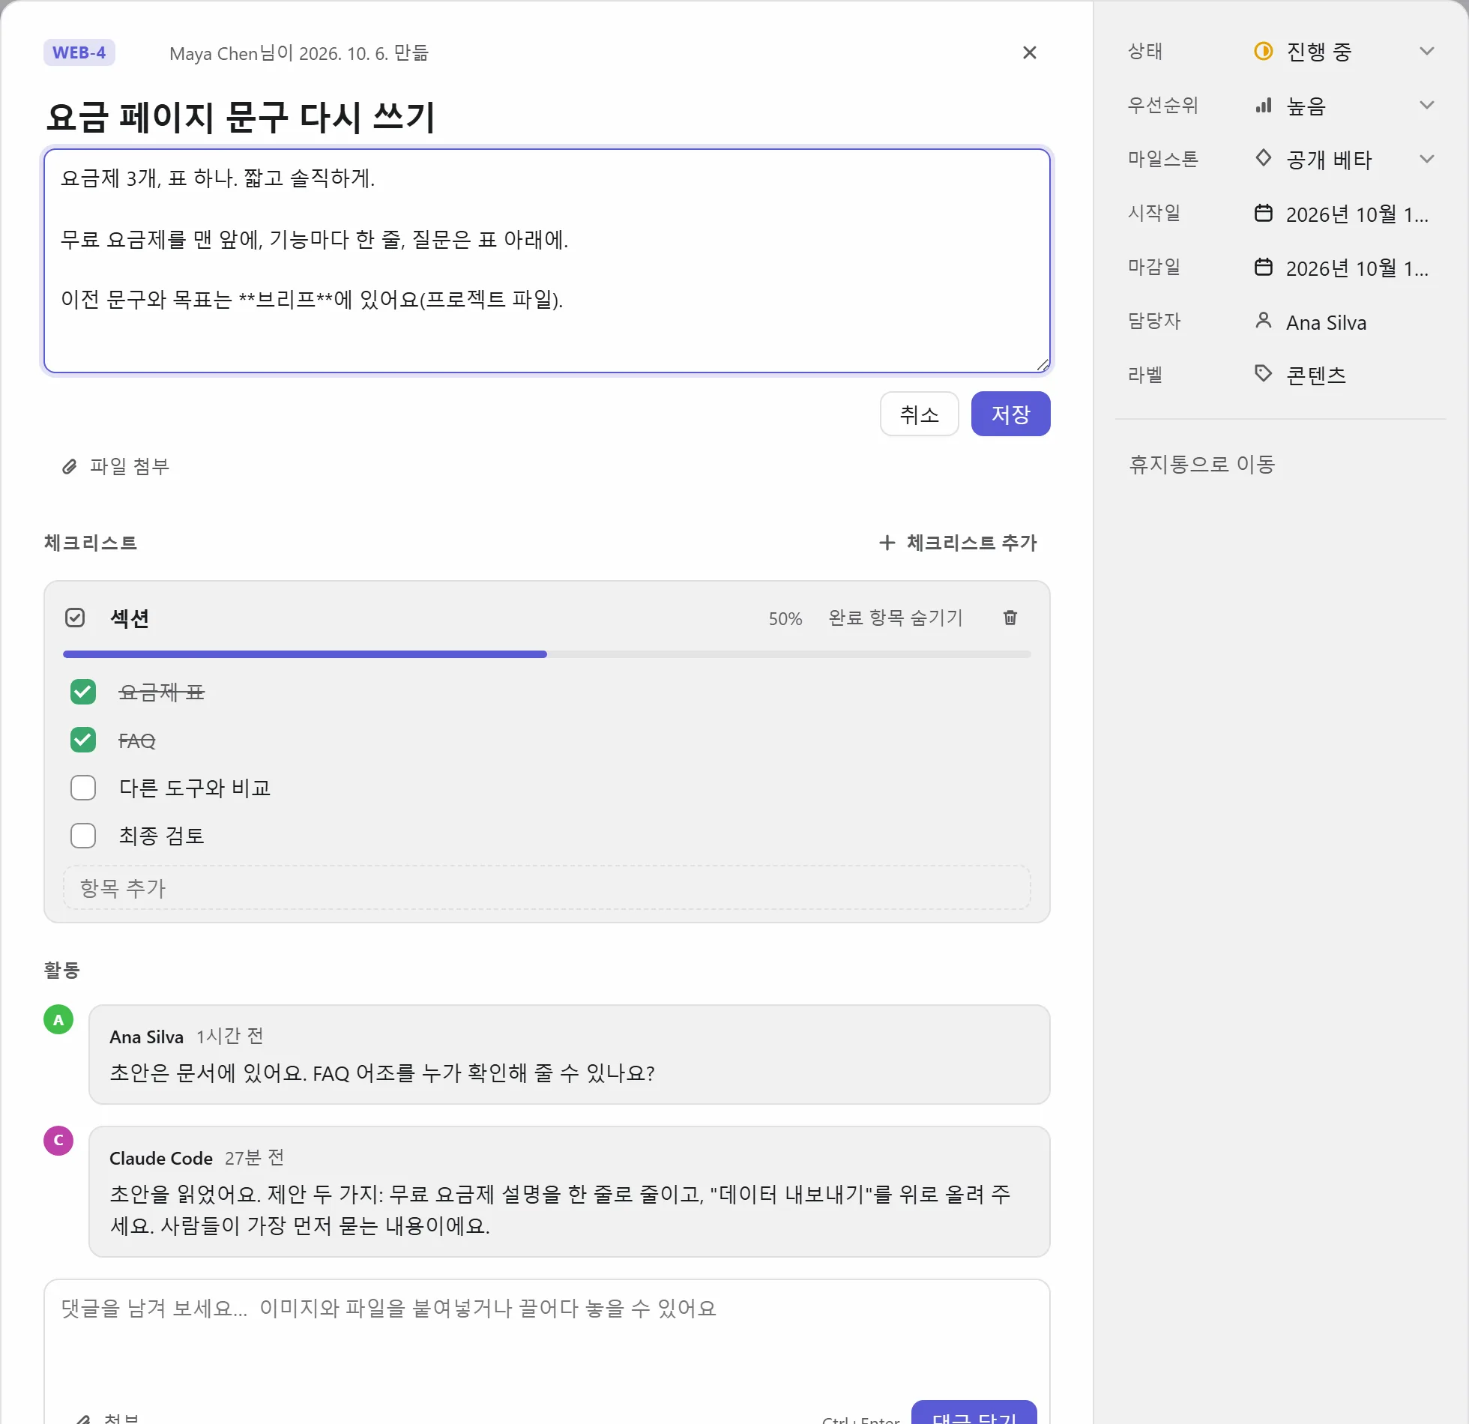Click the 50% checklist progress text
Viewport: 1469px width, 1424px height.
[x=785, y=618]
